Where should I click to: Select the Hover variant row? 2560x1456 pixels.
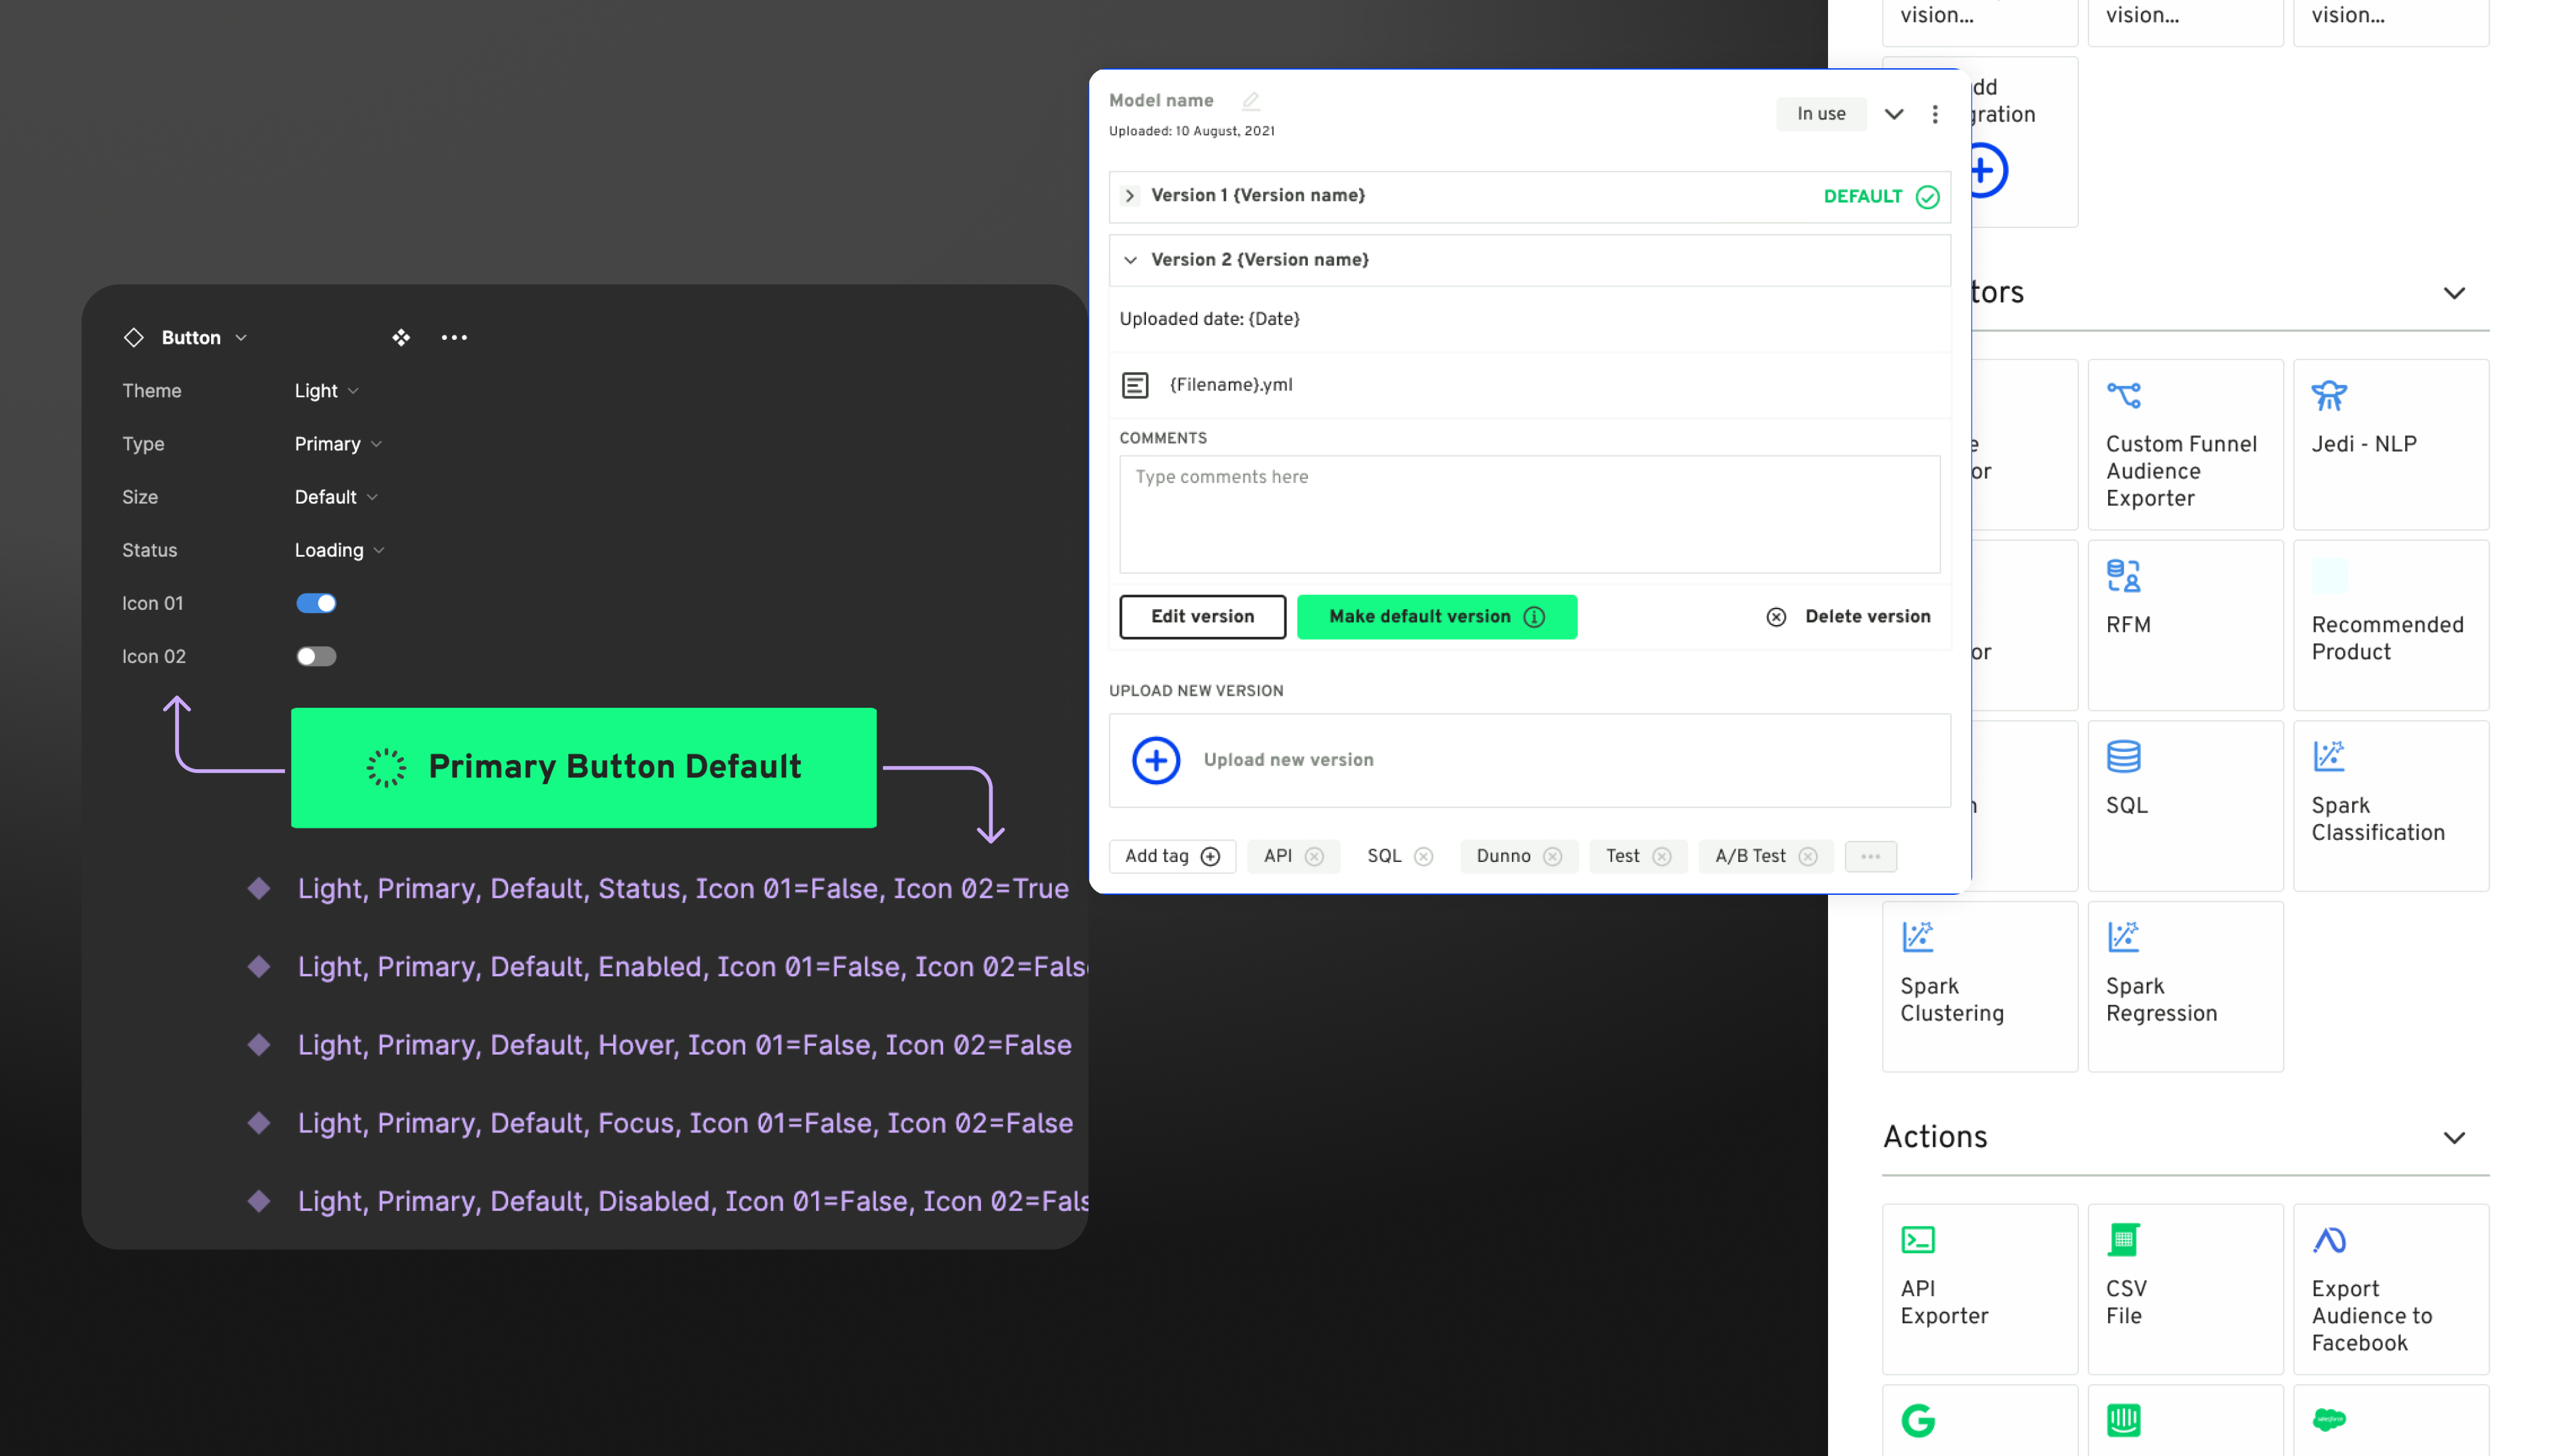pyautogui.click(x=660, y=1046)
